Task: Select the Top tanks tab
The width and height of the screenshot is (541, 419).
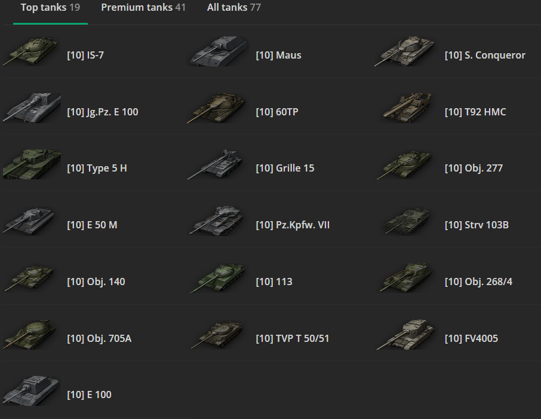Action: pyautogui.click(x=50, y=7)
